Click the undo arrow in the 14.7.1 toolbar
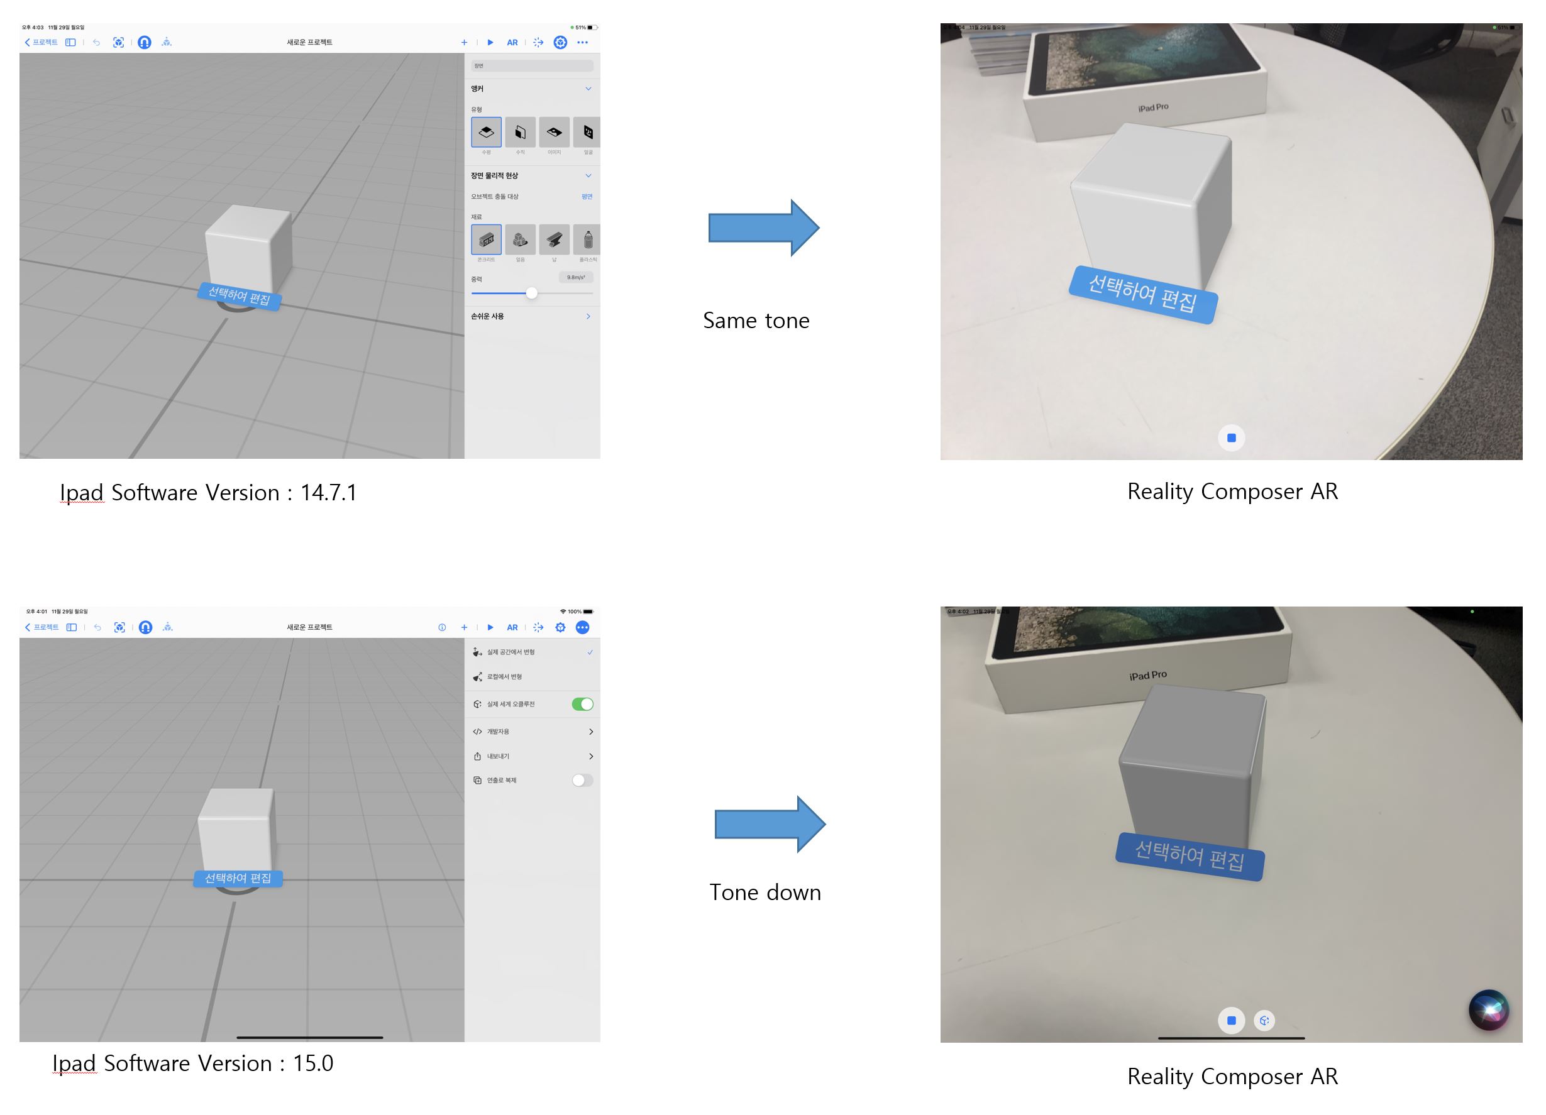This screenshot has height=1115, width=1546. click(97, 42)
